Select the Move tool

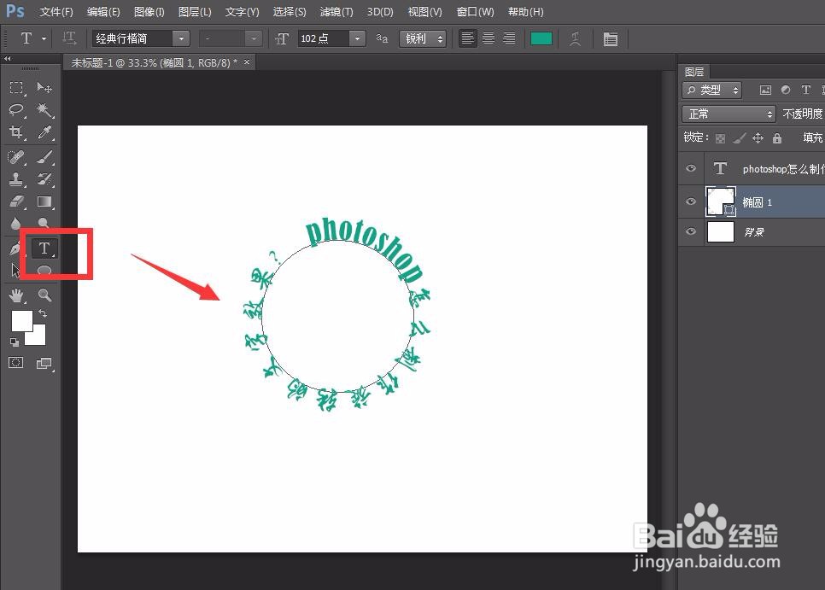pos(44,87)
